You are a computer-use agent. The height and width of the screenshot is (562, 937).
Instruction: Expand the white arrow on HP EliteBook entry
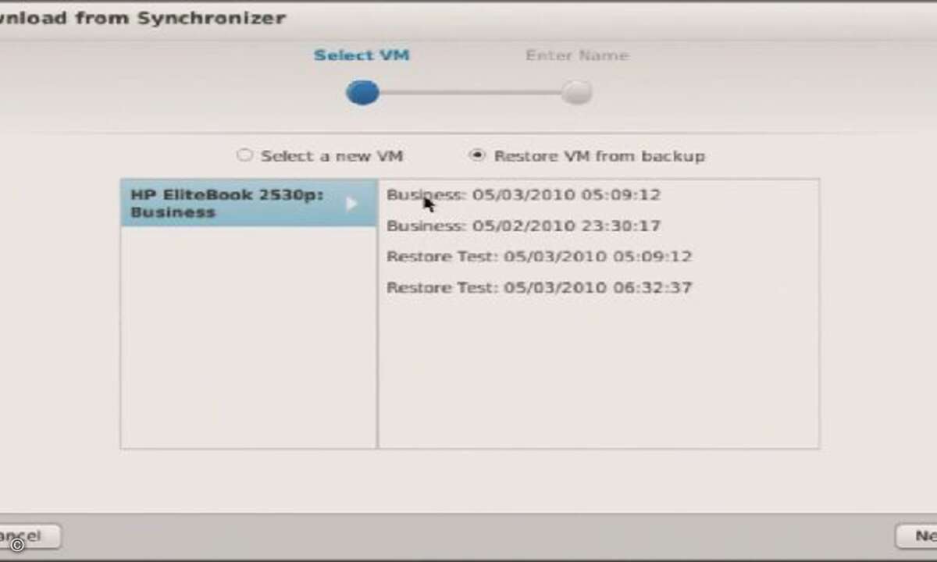[x=351, y=204]
